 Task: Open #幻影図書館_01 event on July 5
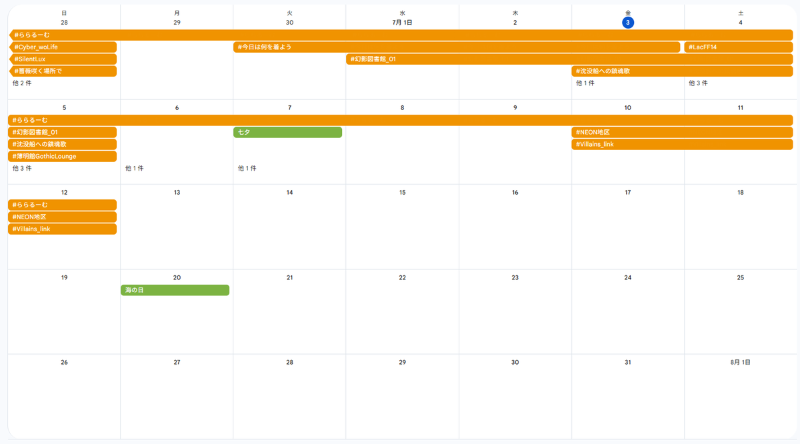[x=63, y=133]
